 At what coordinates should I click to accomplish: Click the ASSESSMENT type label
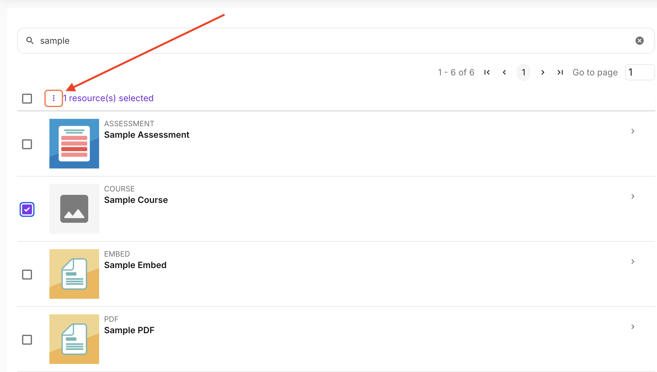129,123
